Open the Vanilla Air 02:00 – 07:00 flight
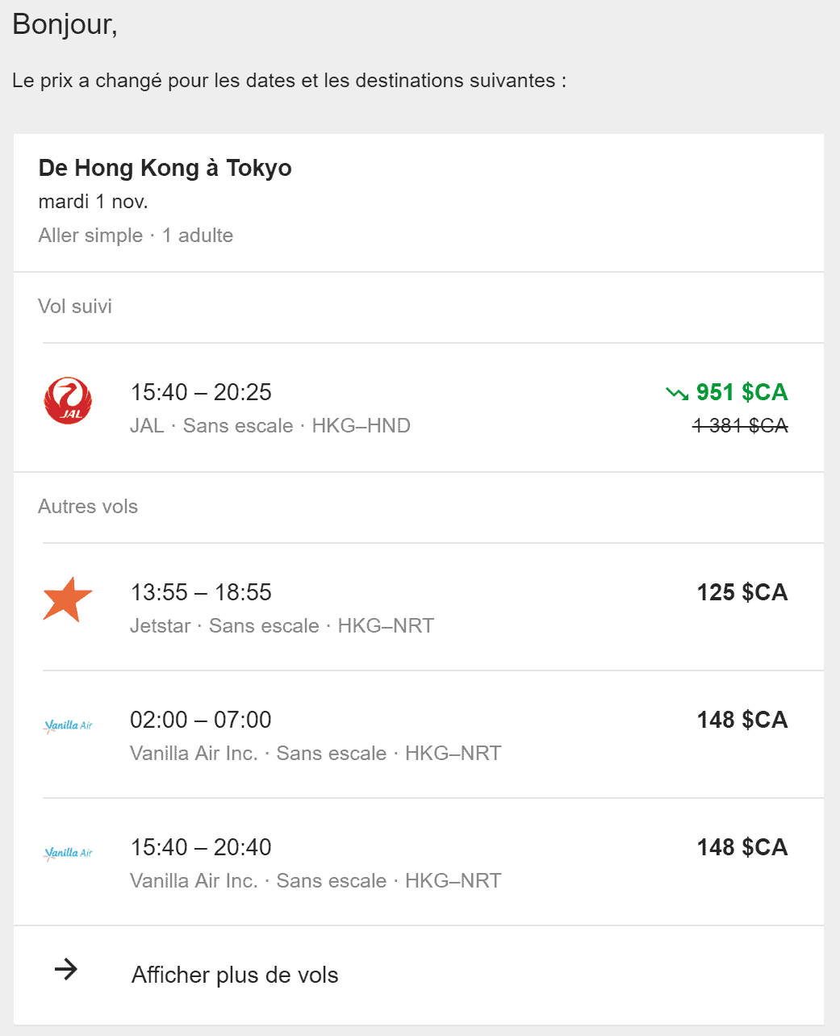 pos(201,720)
